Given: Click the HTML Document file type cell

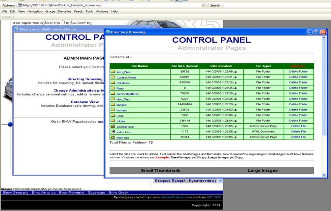Looking at the screenshot, I should point(263,131).
